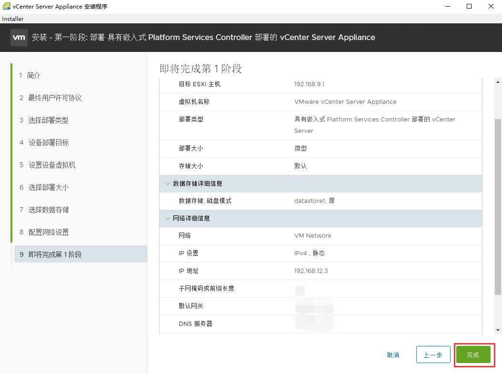The image size is (502, 374).
Task: Highlight step 9 即将完成第1阶段
Action: (x=56, y=254)
